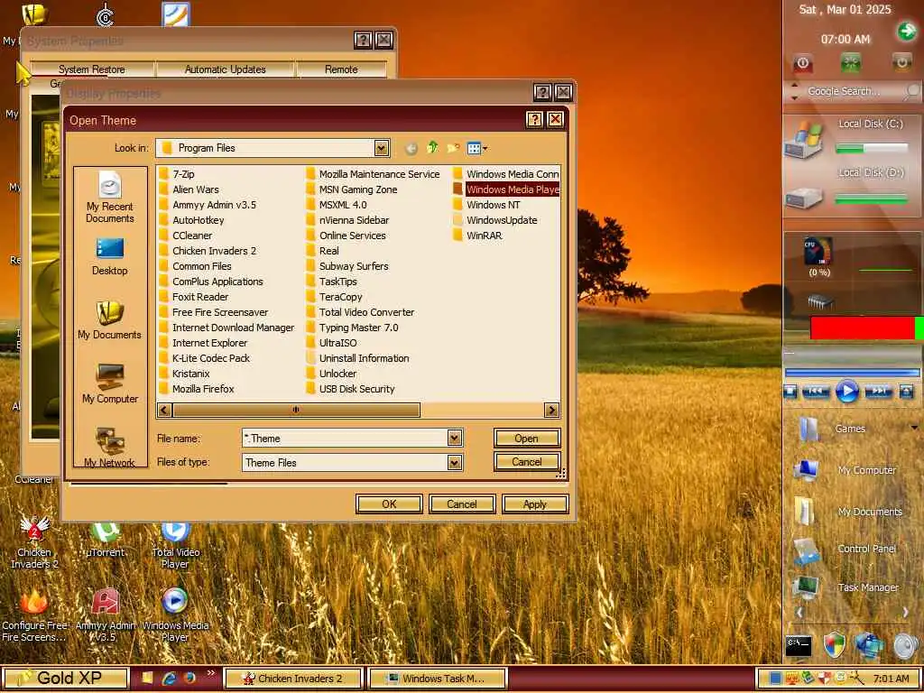Click the orange standby power icon
The height and width of the screenshot is (693, 924).
point(901,61)
